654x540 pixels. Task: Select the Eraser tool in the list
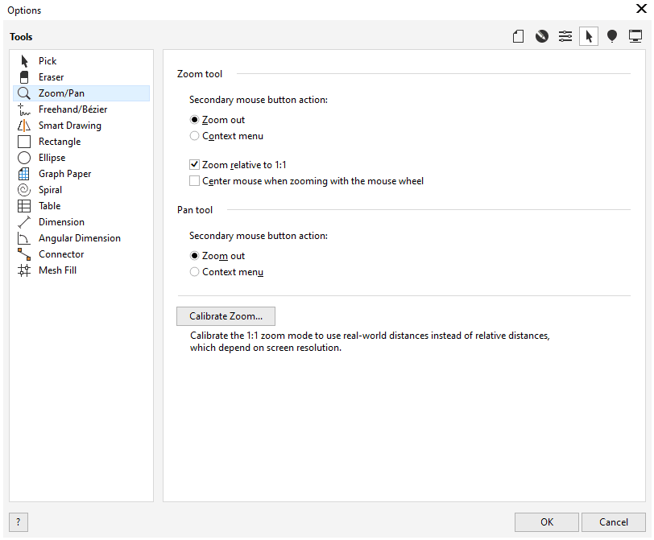click(x=51, y=77)
